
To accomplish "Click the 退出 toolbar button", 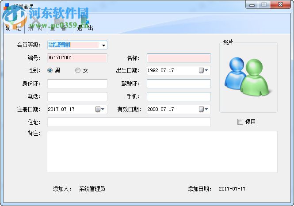I will tap(85, 23).
